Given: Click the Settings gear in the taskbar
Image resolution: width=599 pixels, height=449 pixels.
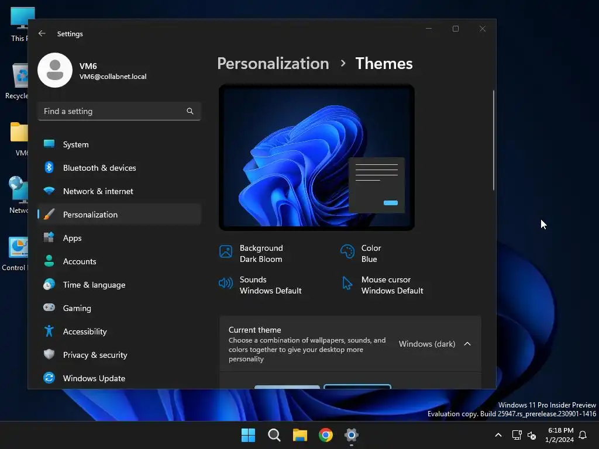Looking at the screenshot, I should pyautogui.click(x=352, y=435).
